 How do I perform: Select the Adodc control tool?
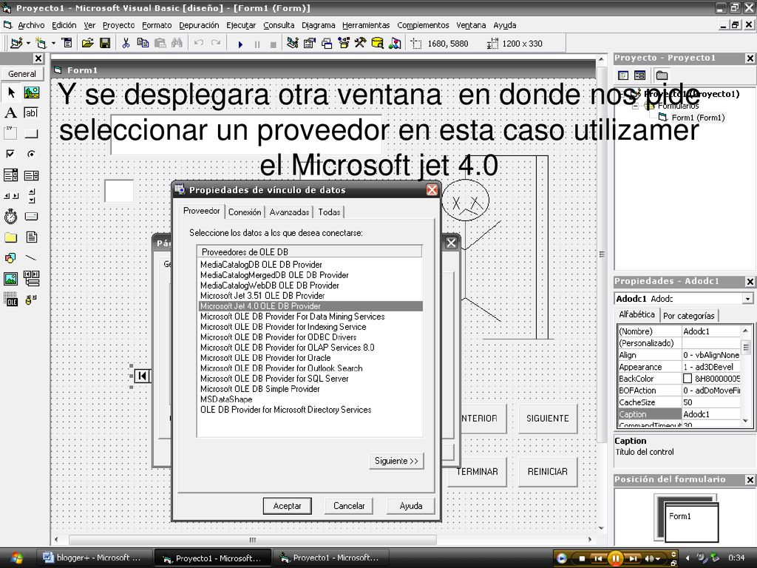click(x=31, y=300)
